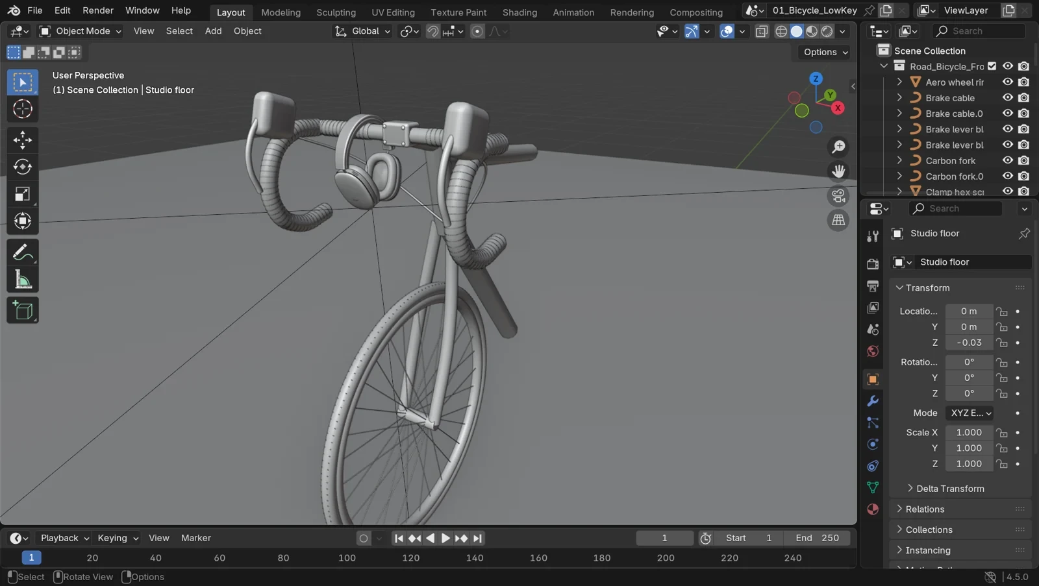Disable render for Carbon fork
Viewport: 1039px width, 586px height.
point(1023,160)
